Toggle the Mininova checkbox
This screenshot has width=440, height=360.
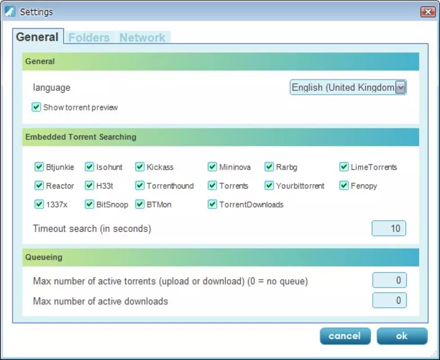pos(213,166)
